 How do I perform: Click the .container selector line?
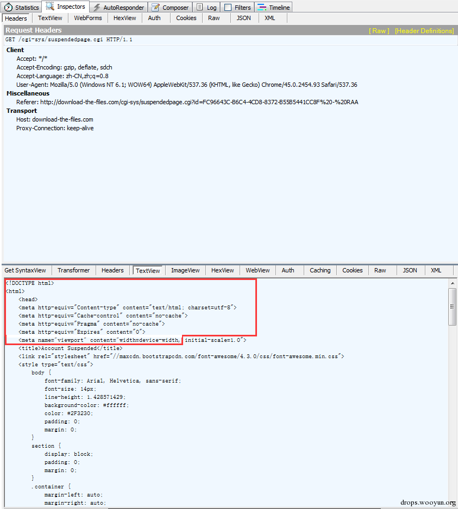pyautogui.click(x=51, y=487)
